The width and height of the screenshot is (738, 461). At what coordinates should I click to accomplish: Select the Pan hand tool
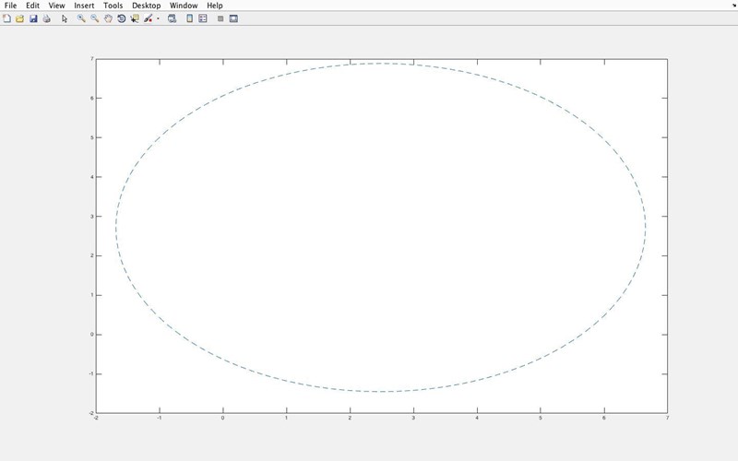tap(108, 18)
